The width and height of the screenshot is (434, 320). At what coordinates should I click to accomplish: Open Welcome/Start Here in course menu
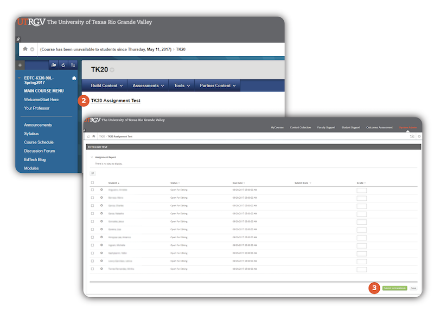(41, 100)
